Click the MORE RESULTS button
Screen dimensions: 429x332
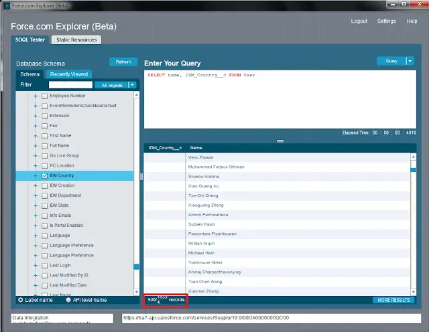[393, 300]
